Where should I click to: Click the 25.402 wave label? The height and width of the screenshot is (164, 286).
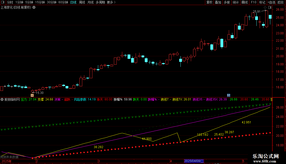tap(219, 134)
